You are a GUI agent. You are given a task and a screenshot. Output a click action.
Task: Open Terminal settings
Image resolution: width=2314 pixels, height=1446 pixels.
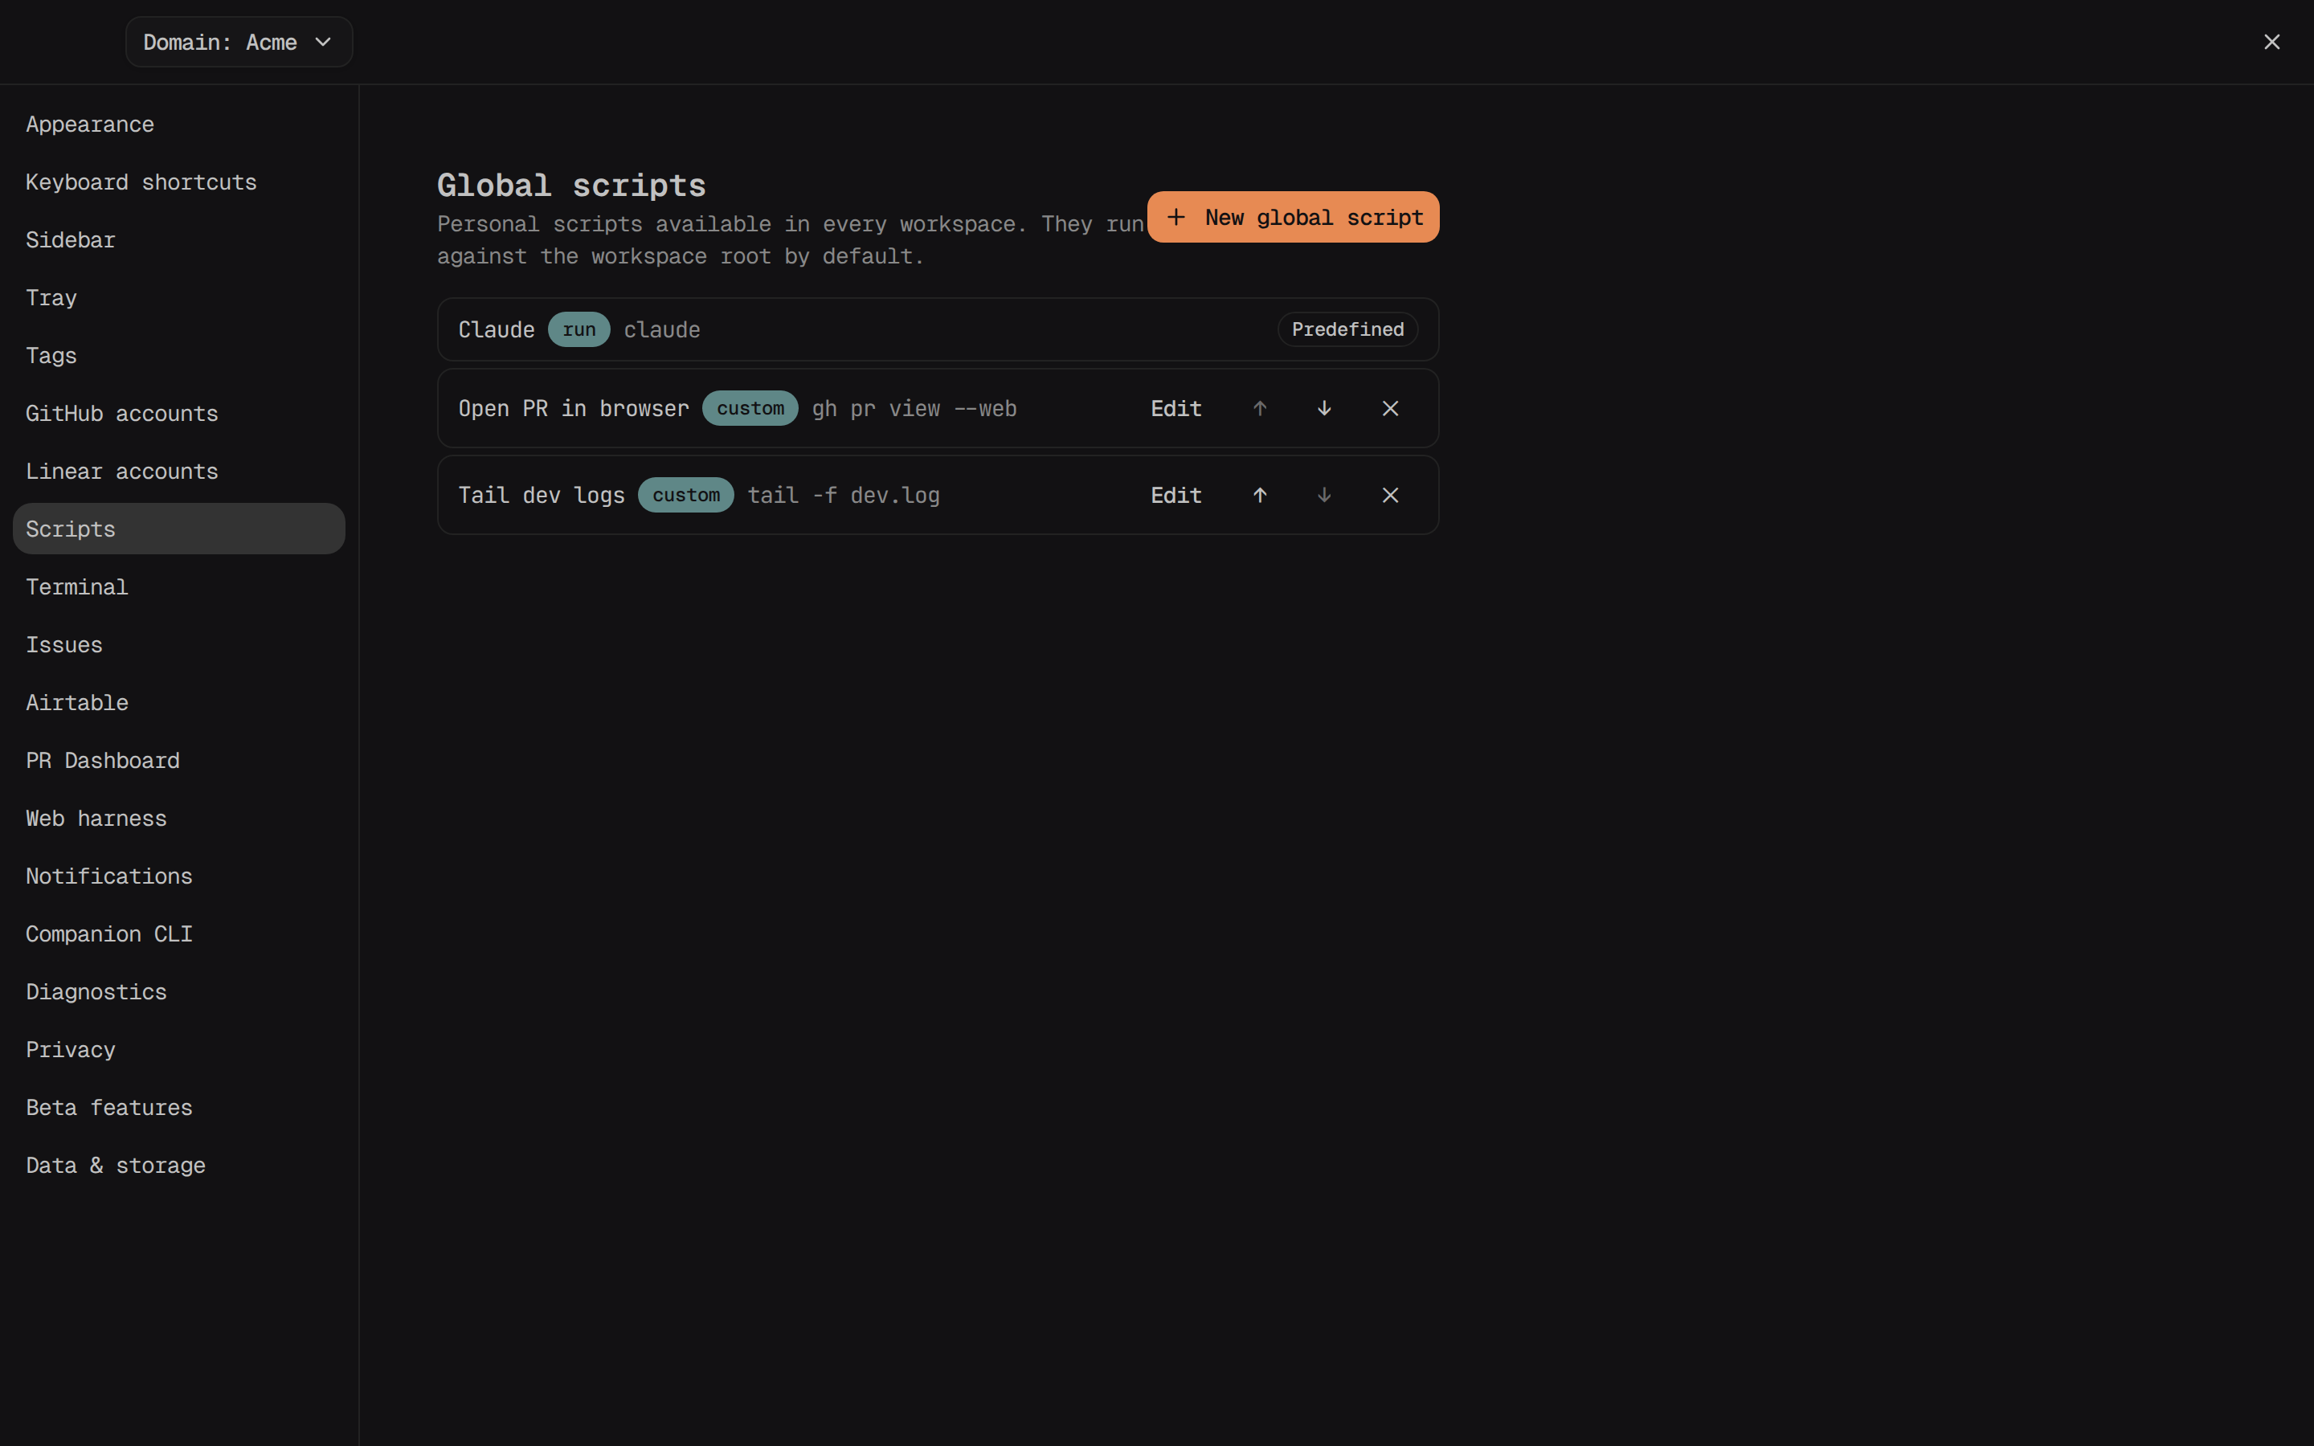(x=179, y=587)
